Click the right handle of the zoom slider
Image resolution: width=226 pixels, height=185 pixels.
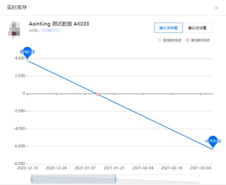115,179
